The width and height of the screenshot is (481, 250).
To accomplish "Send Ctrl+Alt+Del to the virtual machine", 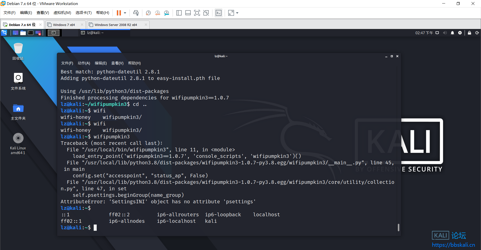I will click(x=136, y=13).
